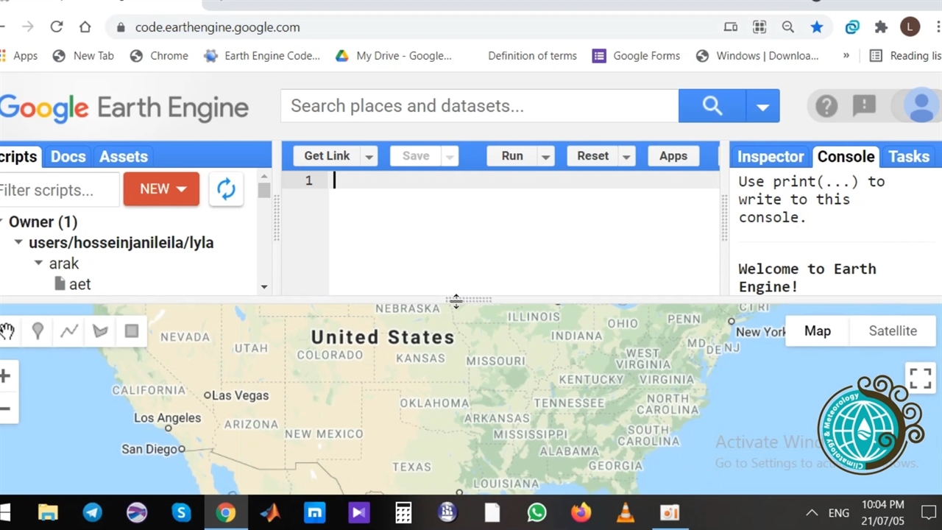Expand the Get Link dropdown arrow

point(369,156)
